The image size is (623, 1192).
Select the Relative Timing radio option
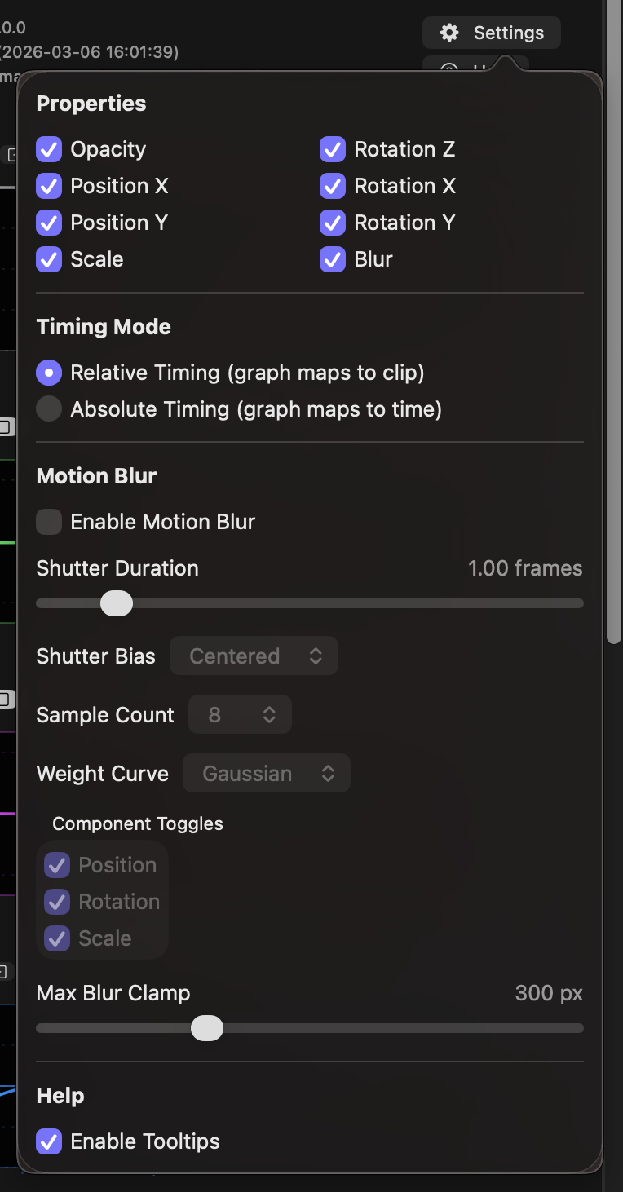pyautogui.click(x=49, y=373)
